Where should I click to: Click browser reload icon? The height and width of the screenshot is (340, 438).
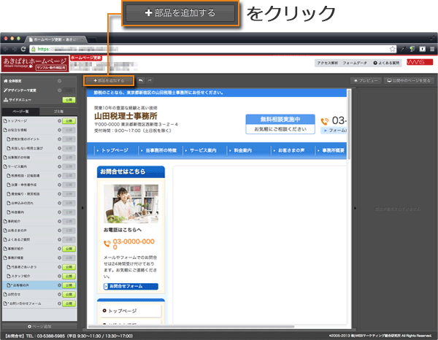(x=23, y=49)
